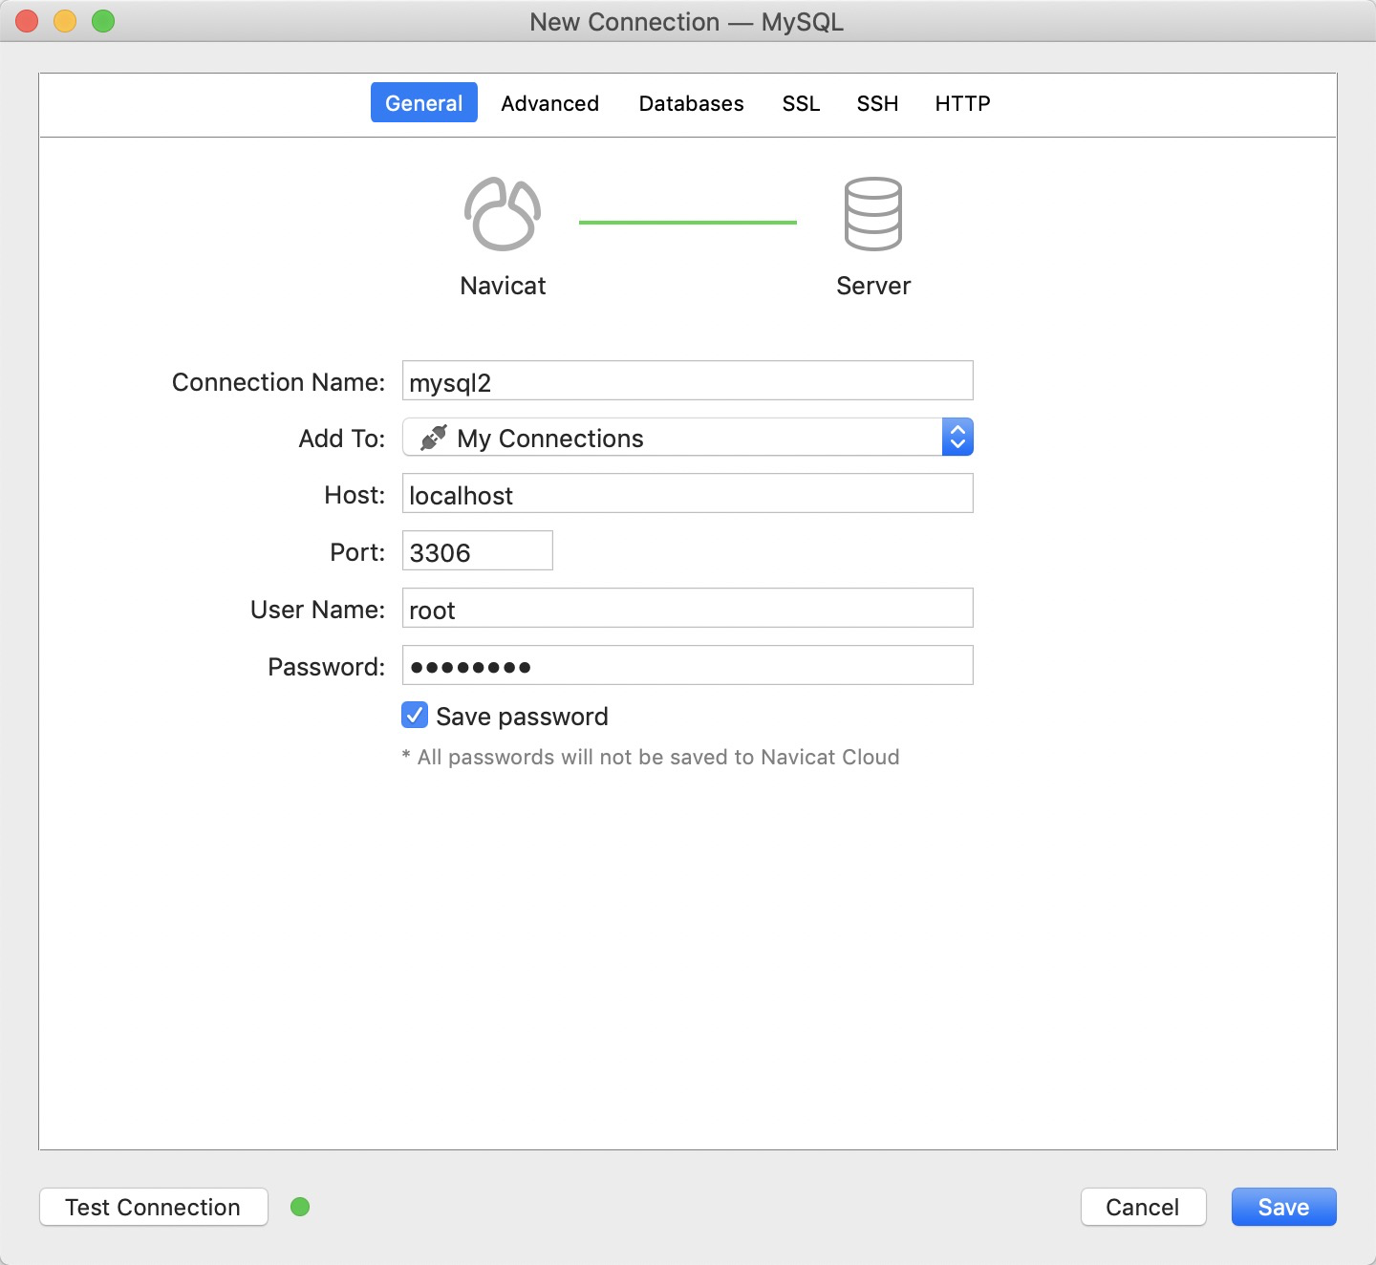The image size is (1376, 1265).
Task: Click the Port field showing 3306
Action: [x=478, y=550]
